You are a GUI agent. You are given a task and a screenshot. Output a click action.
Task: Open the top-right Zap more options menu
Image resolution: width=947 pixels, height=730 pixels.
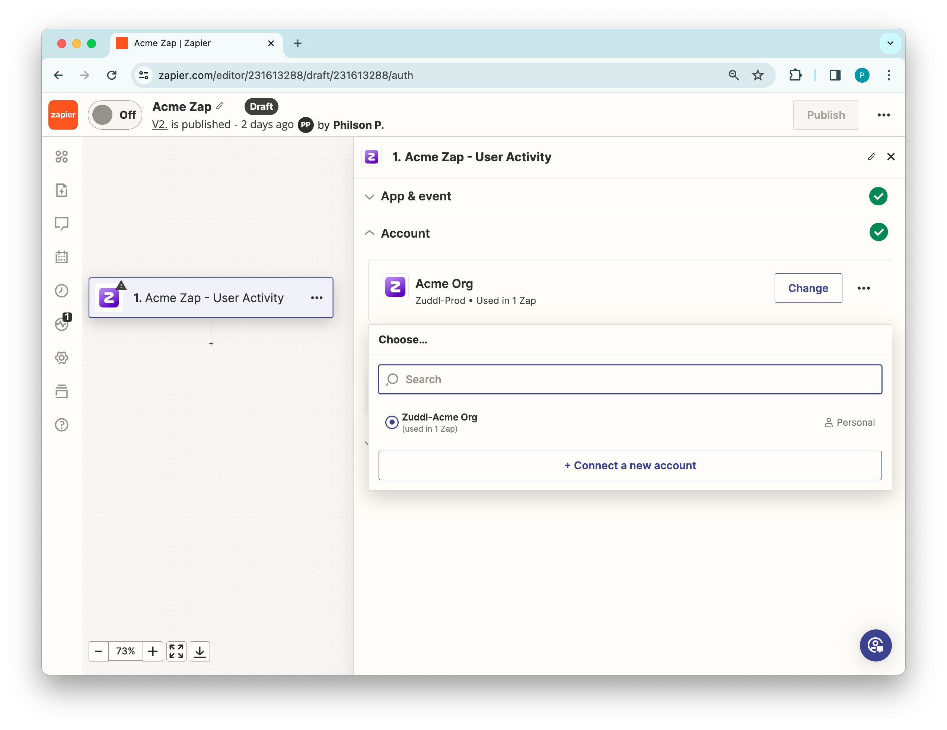[883, 115]
